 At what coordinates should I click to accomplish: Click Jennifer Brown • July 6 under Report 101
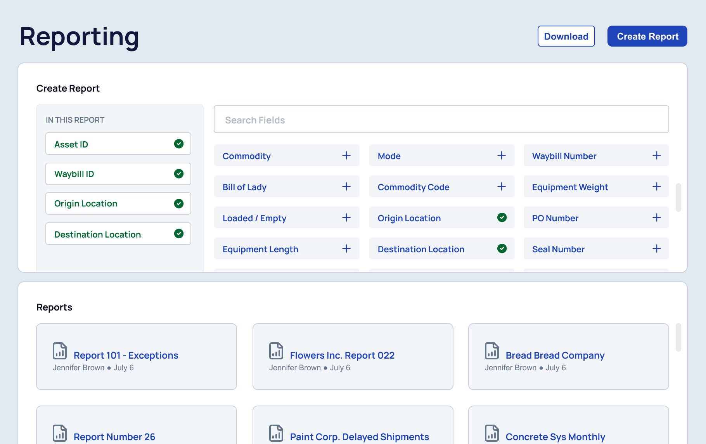[x=93, y=368]
